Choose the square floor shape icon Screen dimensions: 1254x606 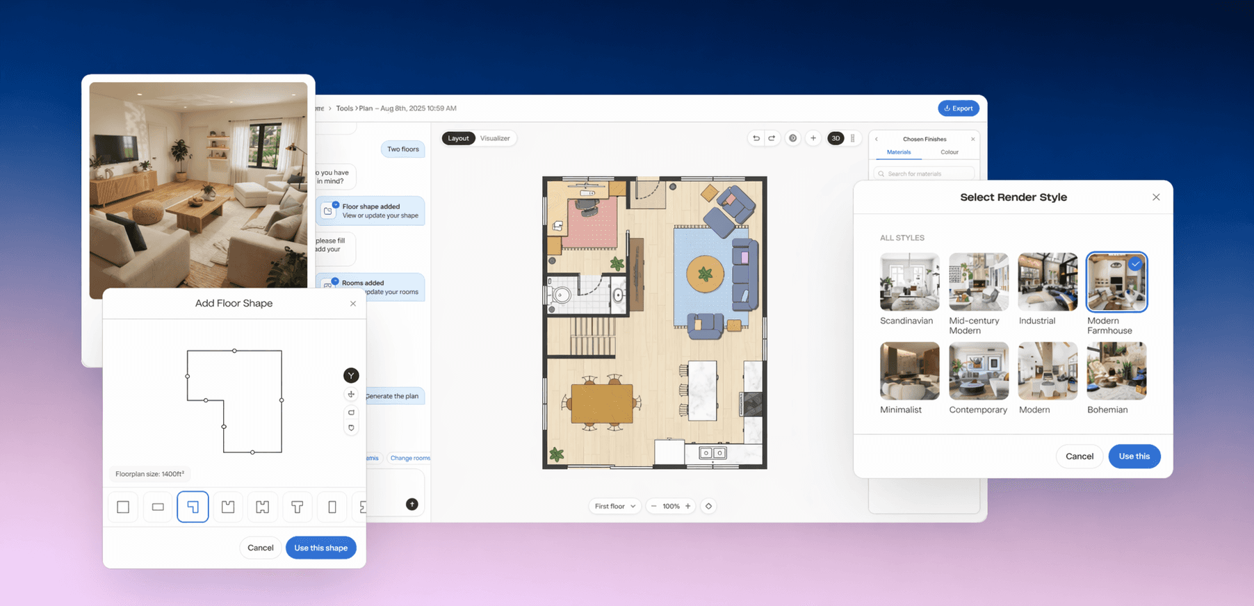(123, 507)
